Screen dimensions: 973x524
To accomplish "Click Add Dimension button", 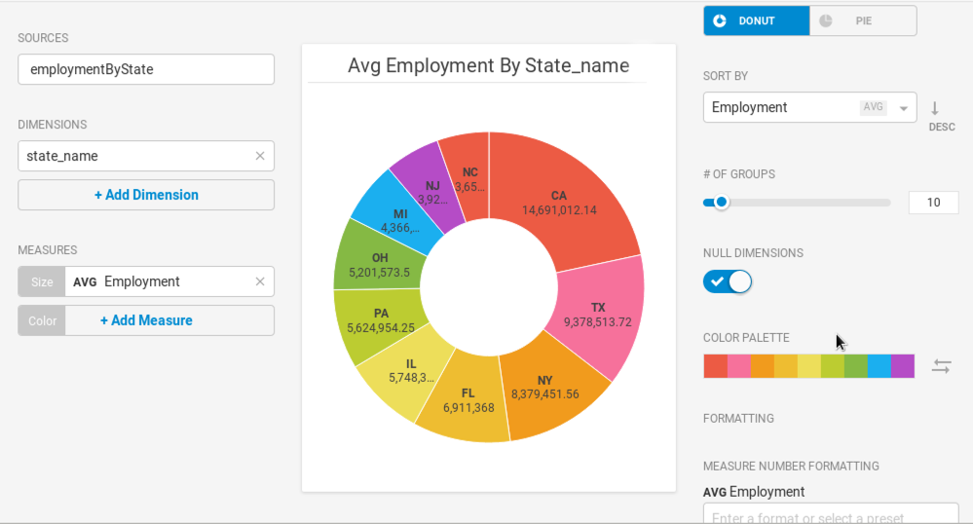I will coord(146,195).
